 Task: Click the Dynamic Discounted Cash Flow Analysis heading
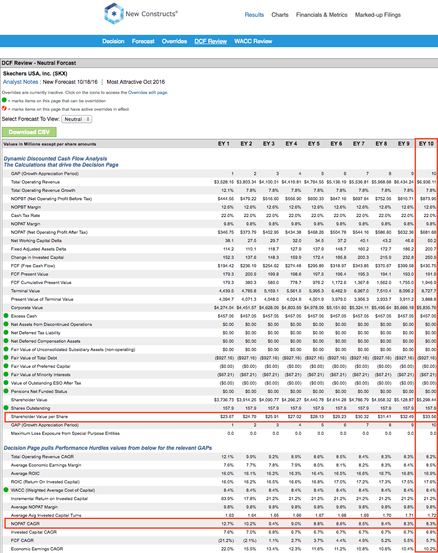56,159
